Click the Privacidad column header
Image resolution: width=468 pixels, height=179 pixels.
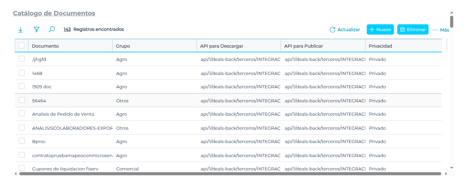[x=380, y=46]
